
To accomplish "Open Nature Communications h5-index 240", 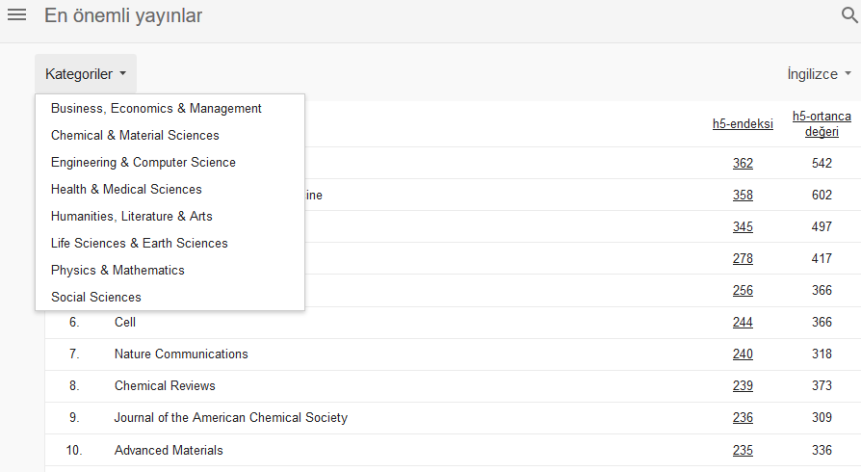I will pos(743,354).
